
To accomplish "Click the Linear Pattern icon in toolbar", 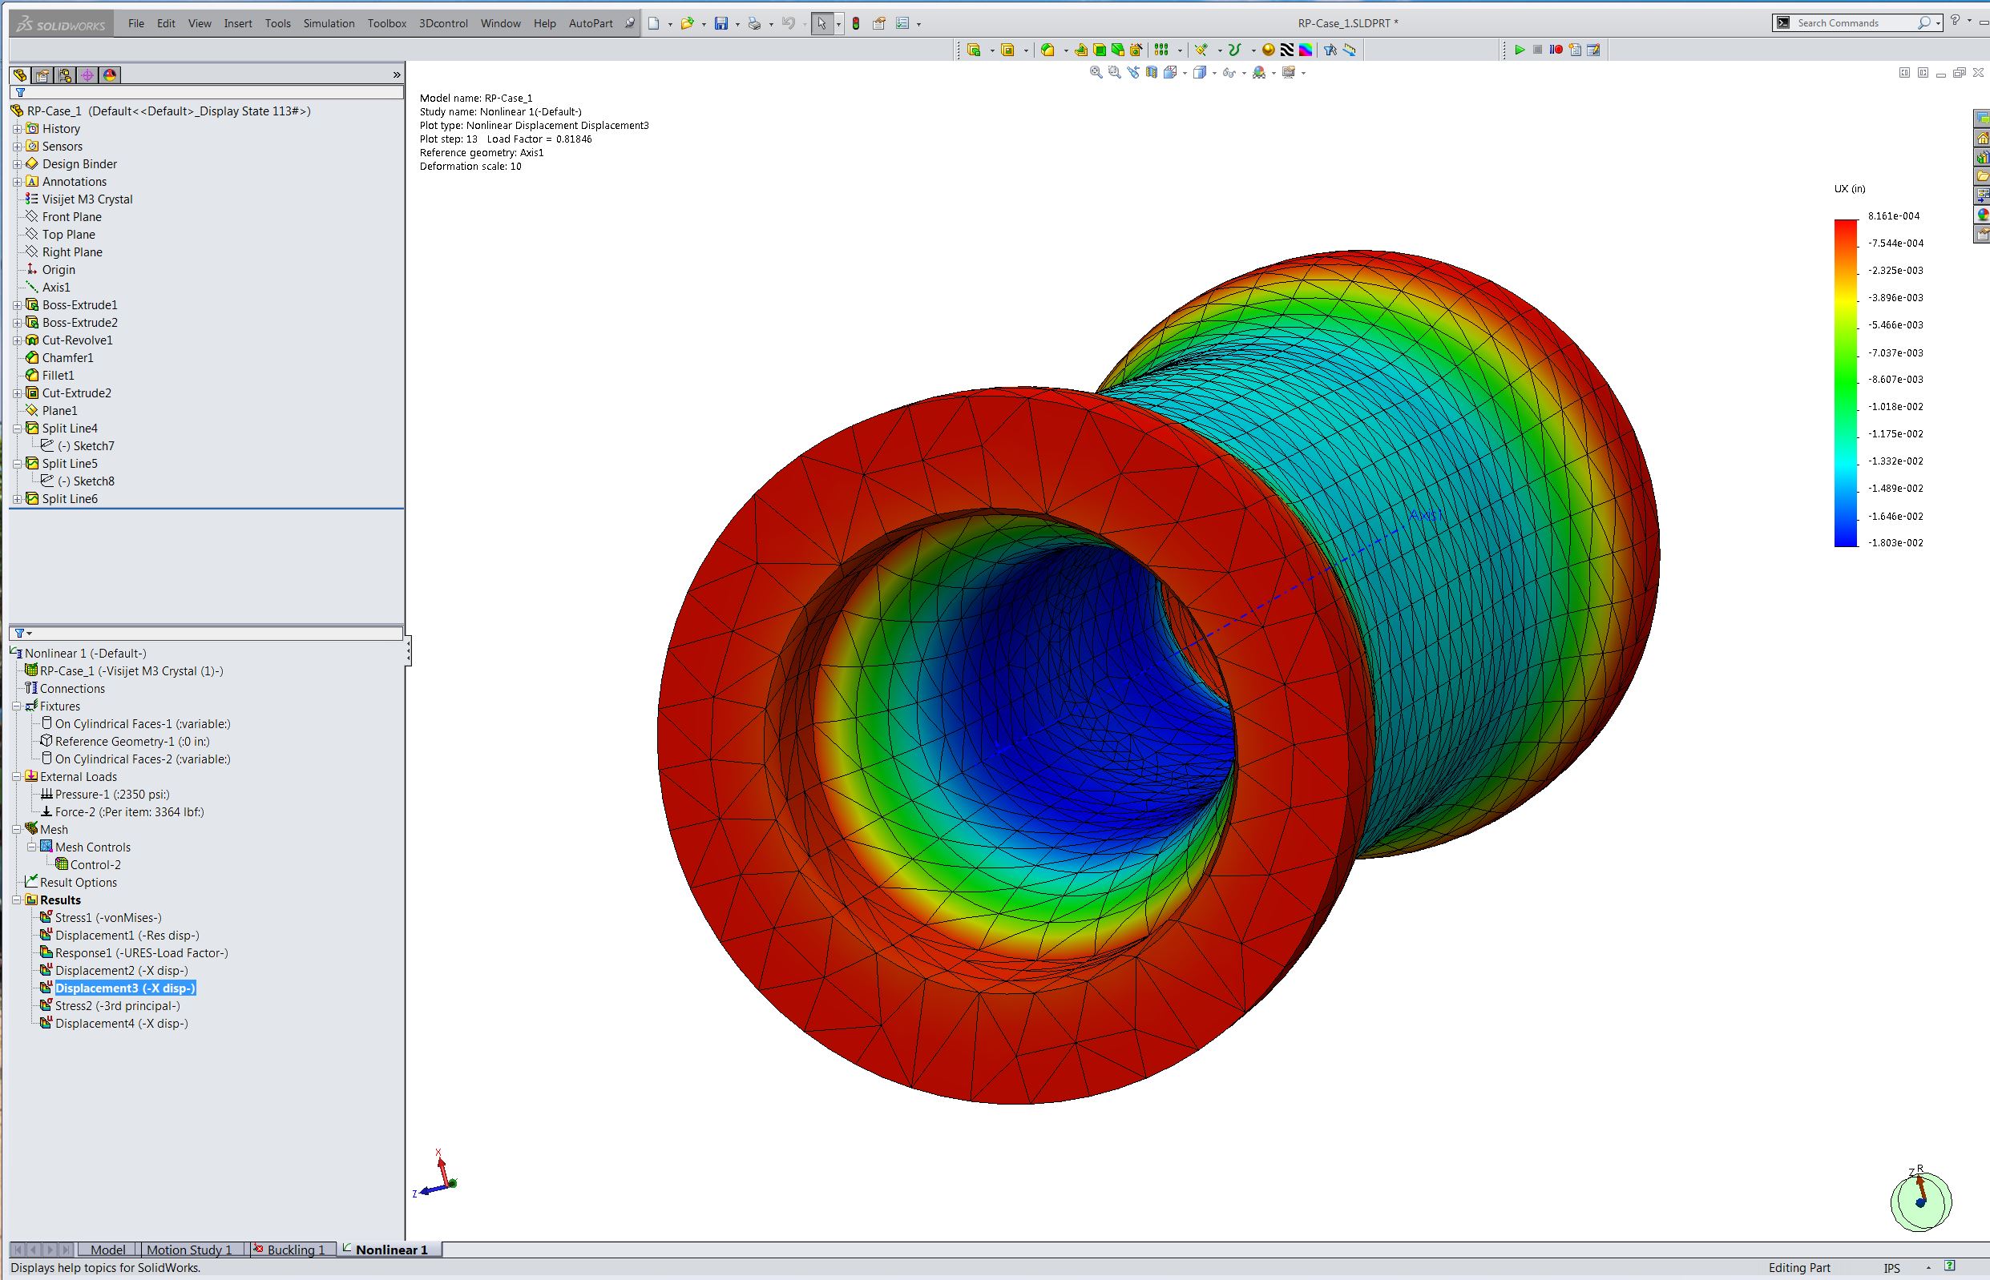I will click(1162, 50).
